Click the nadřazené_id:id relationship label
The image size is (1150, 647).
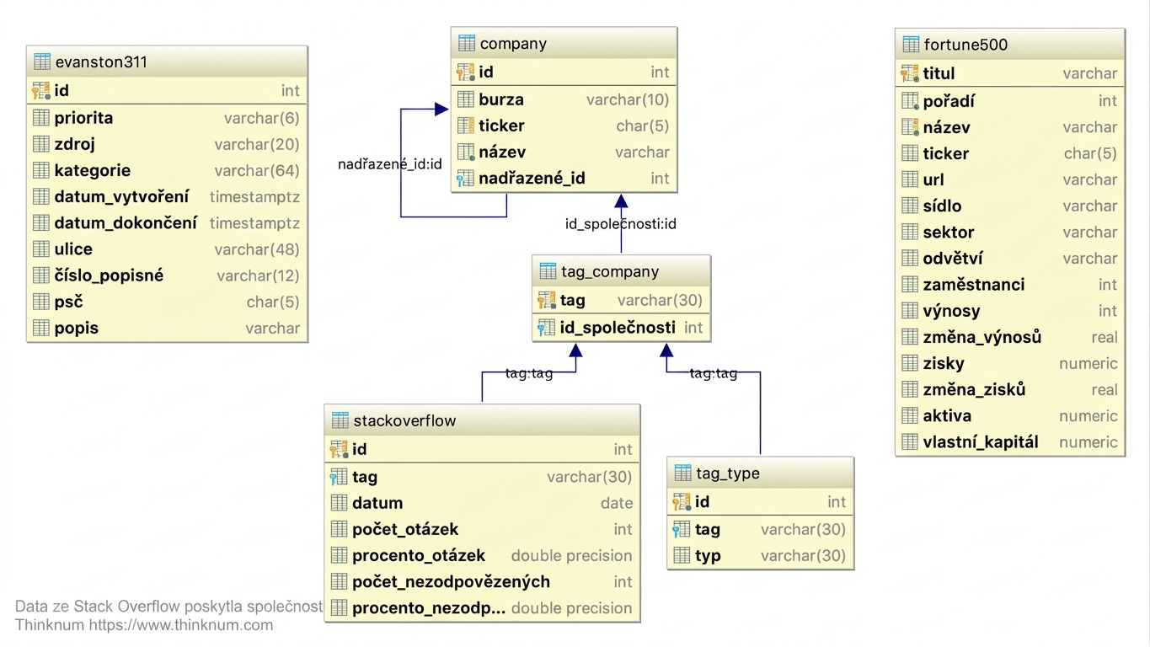pyautogui.click(x=390, y=164)
